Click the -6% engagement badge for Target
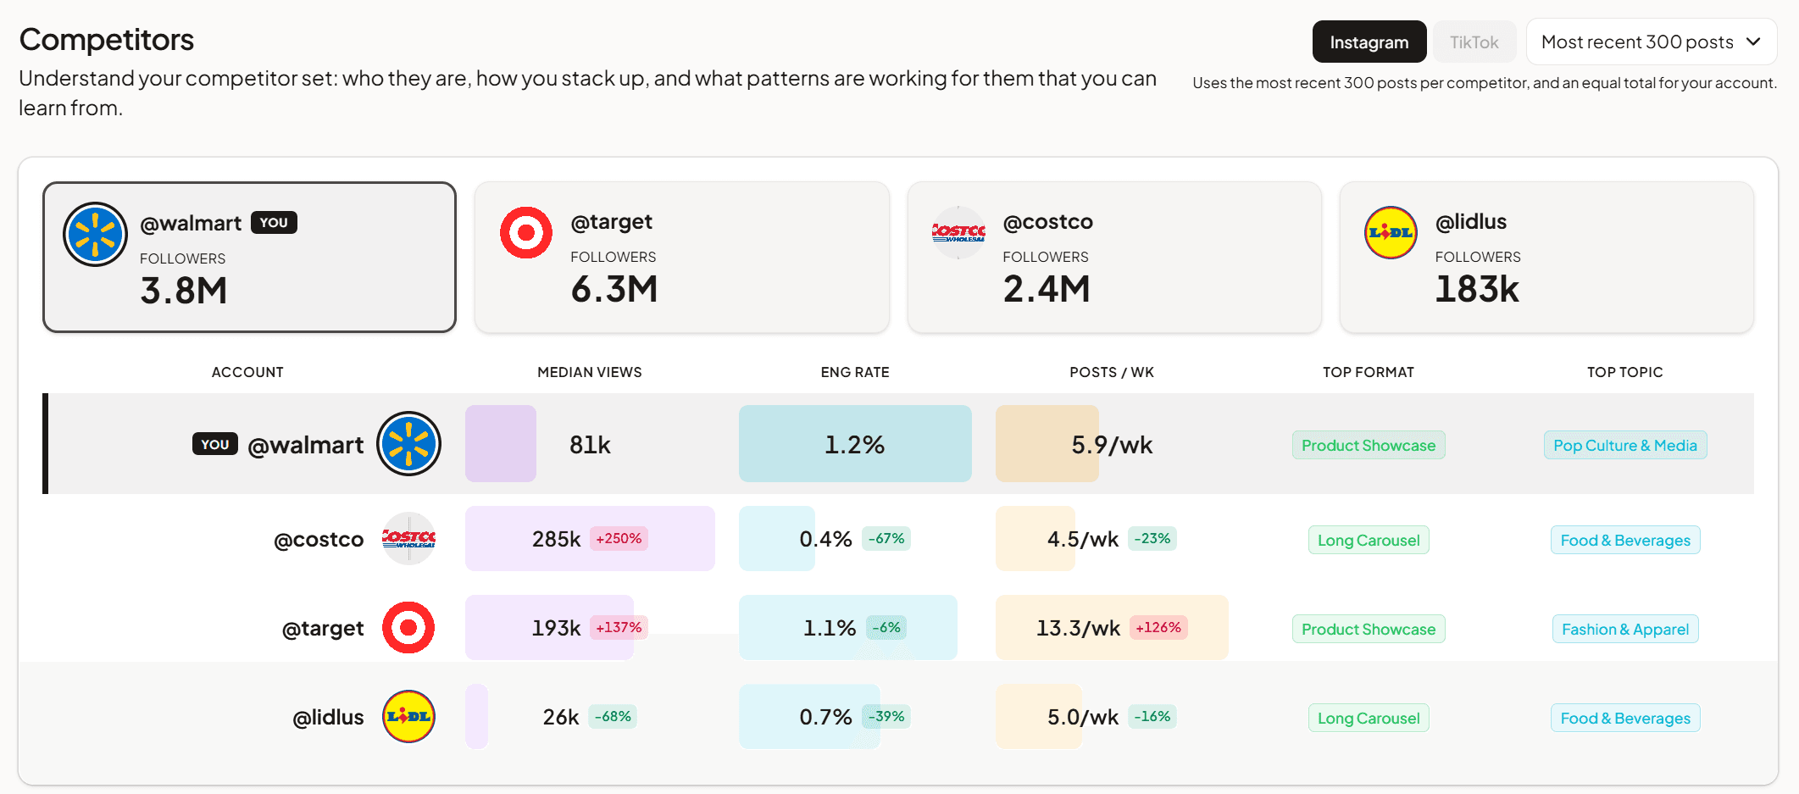The width and height of the screenshot is (1799, 794). (x=886, y=628)
